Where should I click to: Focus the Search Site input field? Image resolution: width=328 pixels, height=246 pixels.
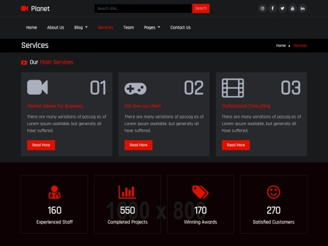click(x=143, y=9)
